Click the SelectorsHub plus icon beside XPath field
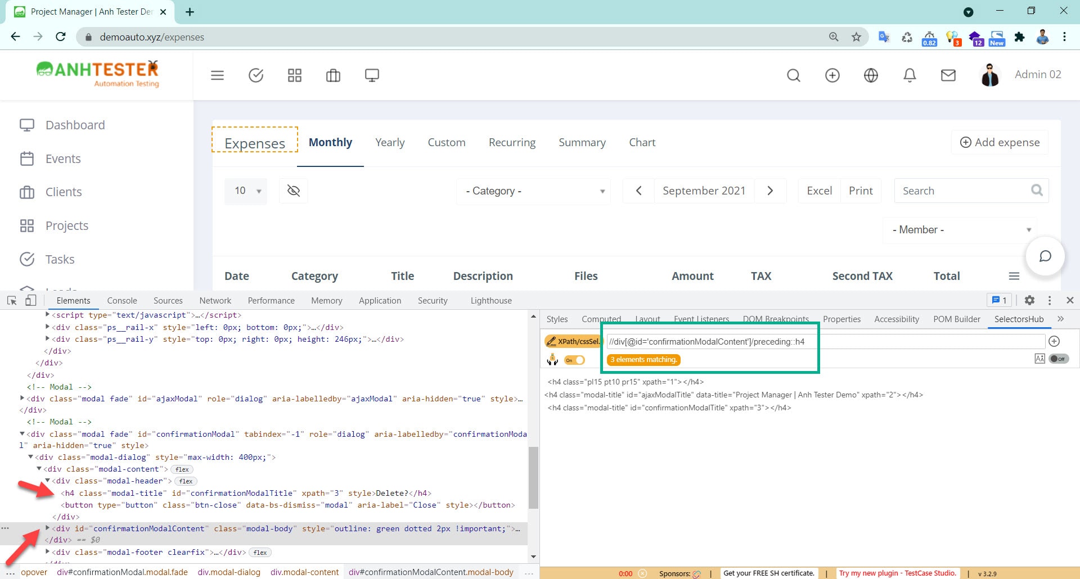1080x579 pixels. tap(1054, 341)
